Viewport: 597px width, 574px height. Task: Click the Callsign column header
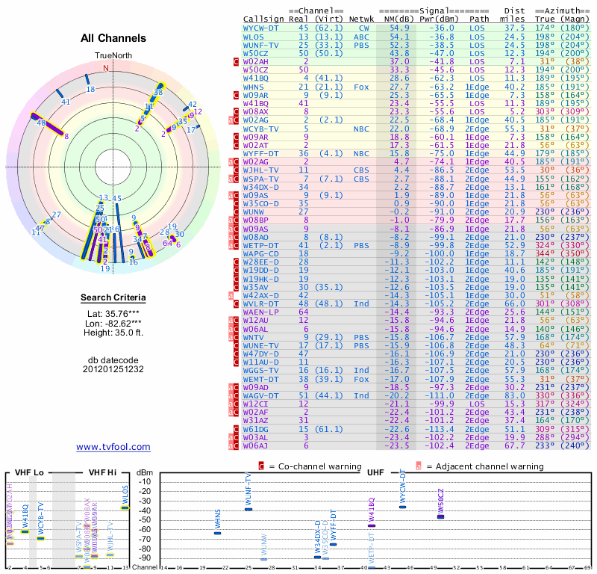point(263,19)
